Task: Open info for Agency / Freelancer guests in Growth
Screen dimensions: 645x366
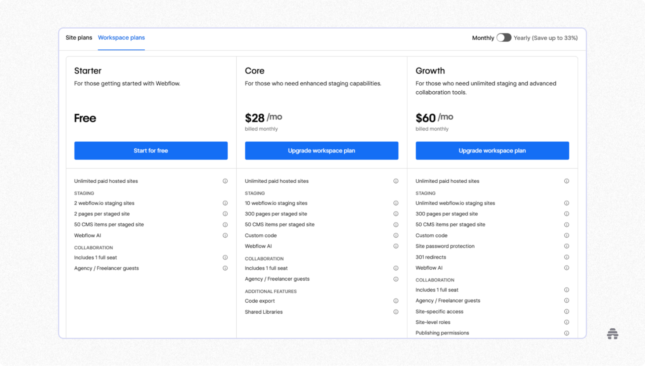Action: click(x=567, y=300)
